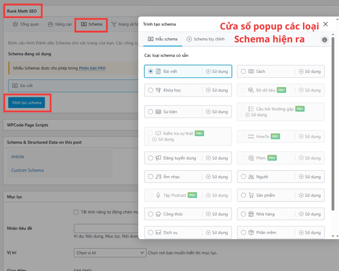Click Sử dụng for Khóa học
Image resolution: width=339 pixels, height=271 pixels.
pos(217,90)
